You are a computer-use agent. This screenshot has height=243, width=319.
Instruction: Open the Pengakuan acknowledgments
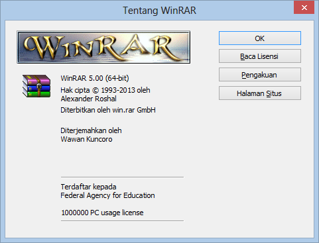tap(260, 75)
